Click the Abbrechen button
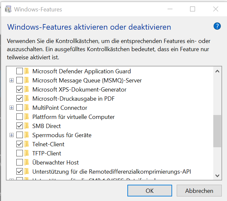227x201 pixels. click(199, 191)
